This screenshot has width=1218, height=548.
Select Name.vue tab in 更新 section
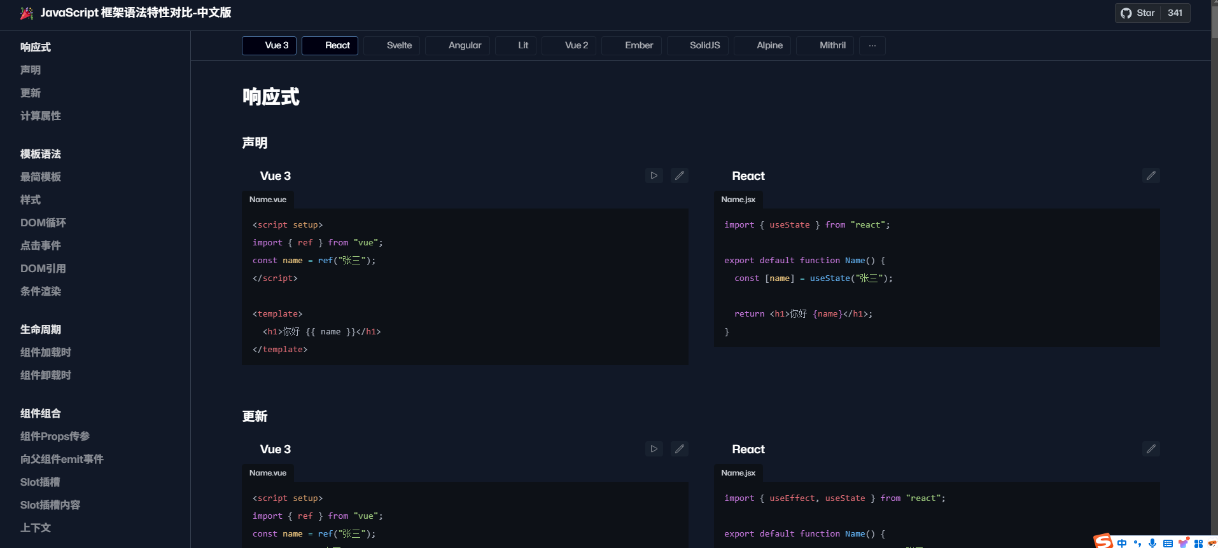(268, 473)
